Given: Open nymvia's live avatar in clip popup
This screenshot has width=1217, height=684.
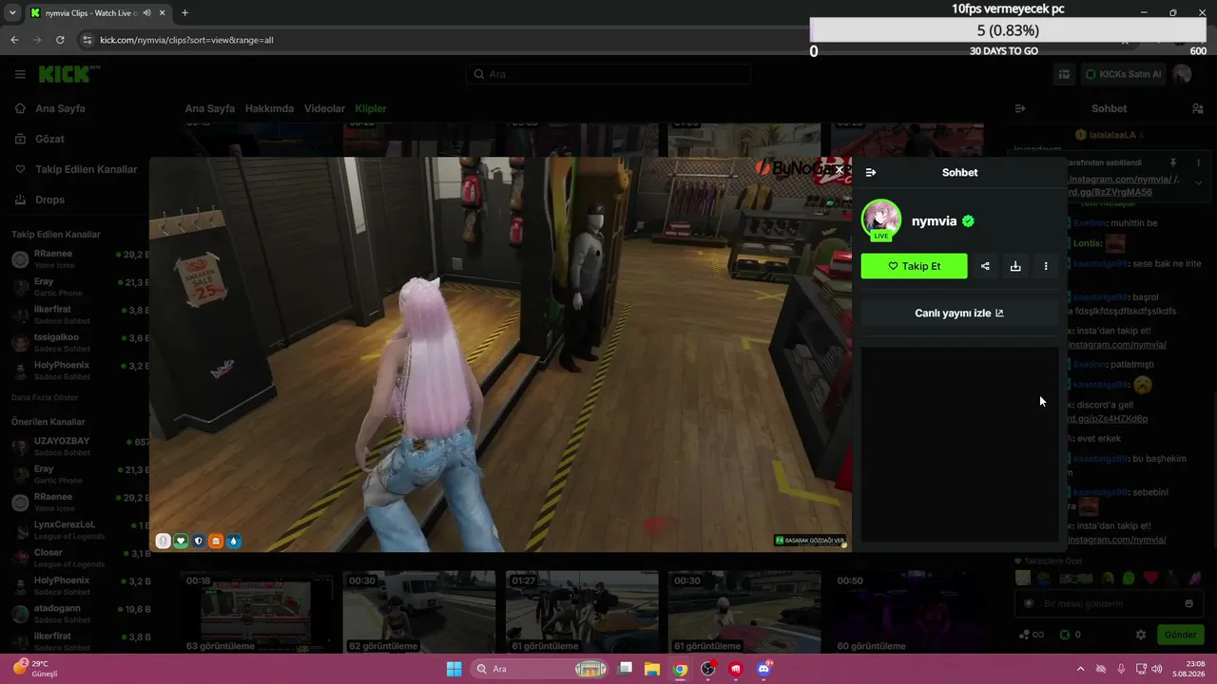Looking at the screenshot, I should tap(880, 219).
